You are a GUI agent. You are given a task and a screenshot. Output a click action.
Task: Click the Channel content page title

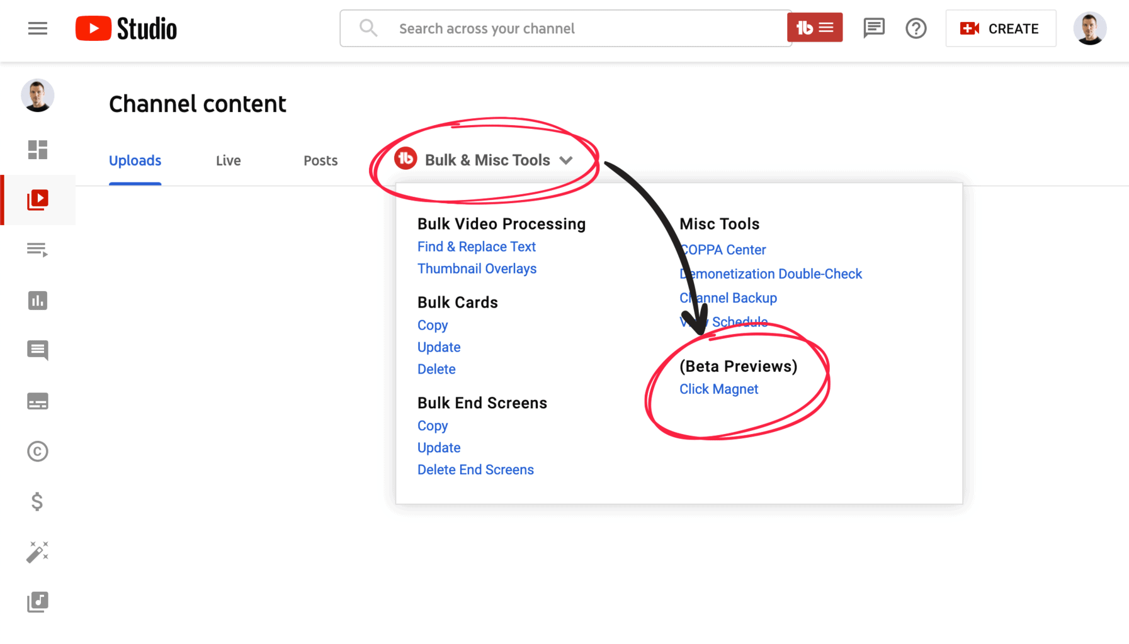[197, 104]
